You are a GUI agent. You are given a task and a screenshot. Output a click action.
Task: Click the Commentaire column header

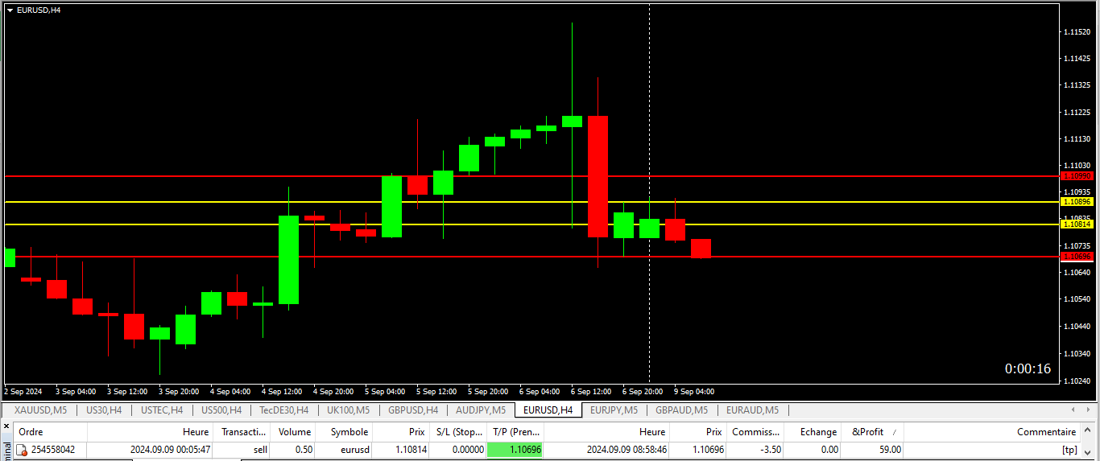pos(1046,432)
